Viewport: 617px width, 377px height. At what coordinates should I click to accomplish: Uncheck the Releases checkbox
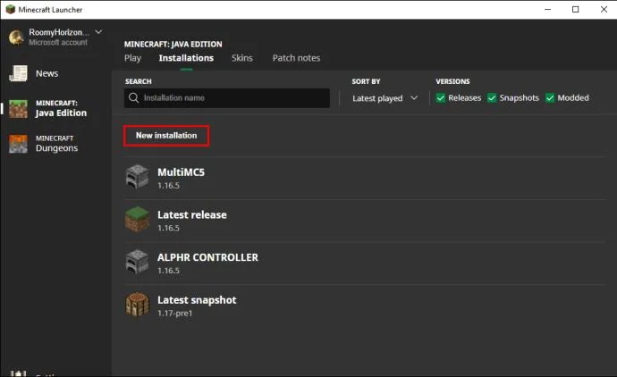(441, 98)
